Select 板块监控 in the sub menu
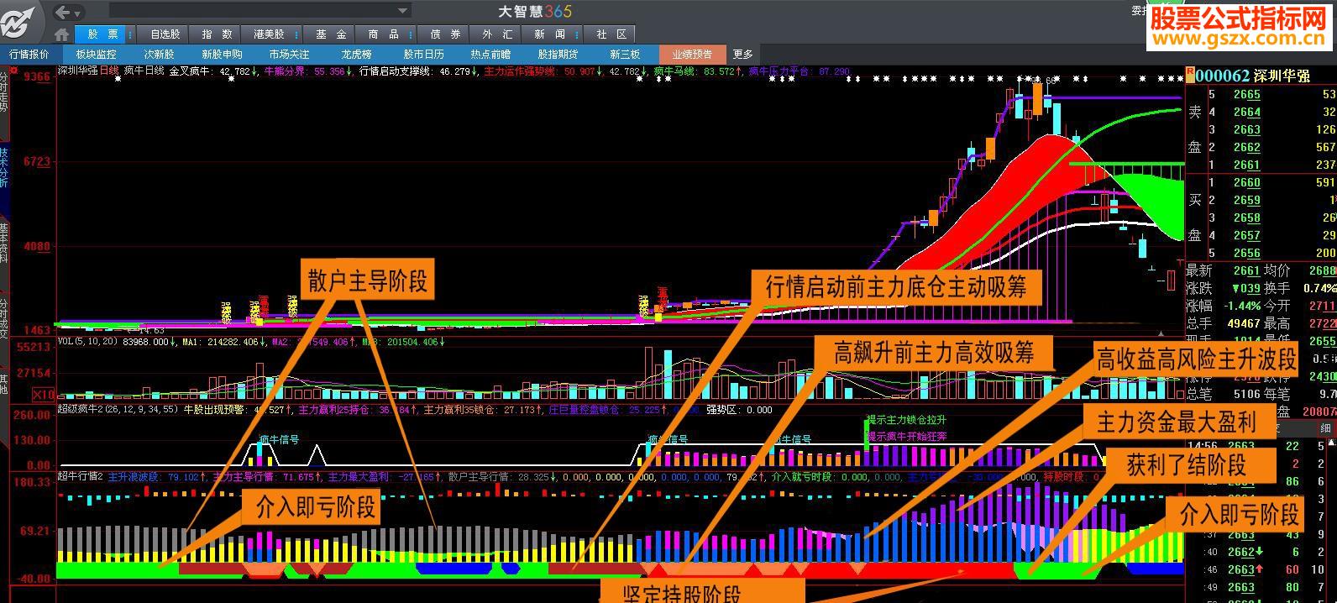The image size is (1337, 603). (x=96, y=55)
